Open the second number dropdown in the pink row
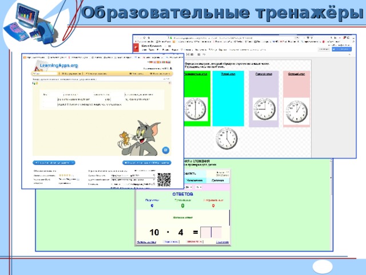 click(198, 187)
